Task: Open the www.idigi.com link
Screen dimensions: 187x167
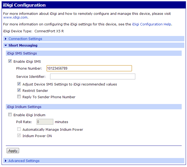Action: (x=15, y=17)
